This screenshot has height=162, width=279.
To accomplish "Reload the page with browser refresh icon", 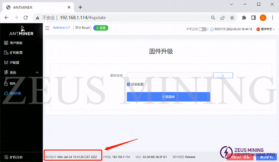I will pos(26,17).
